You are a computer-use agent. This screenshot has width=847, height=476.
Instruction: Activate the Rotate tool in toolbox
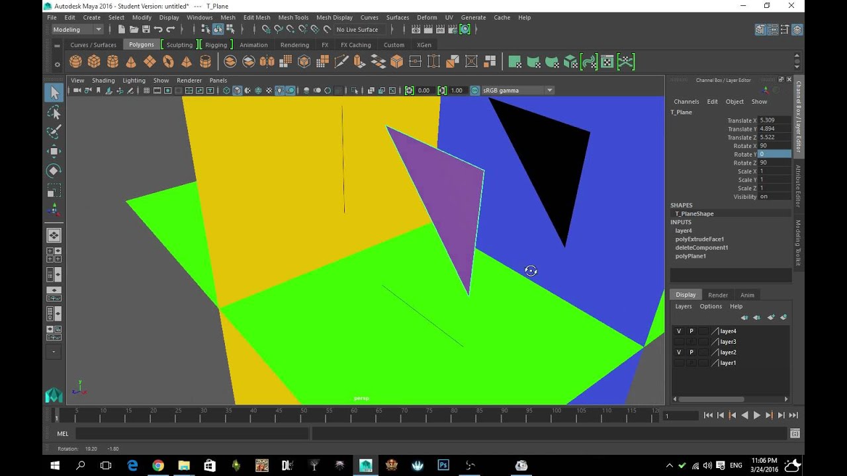point(54,171)
